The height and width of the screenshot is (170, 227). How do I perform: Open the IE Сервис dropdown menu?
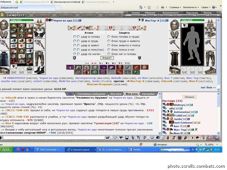(x=205, y=7)
